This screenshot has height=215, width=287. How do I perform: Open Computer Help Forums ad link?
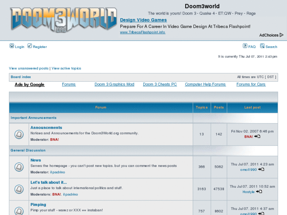205,84
